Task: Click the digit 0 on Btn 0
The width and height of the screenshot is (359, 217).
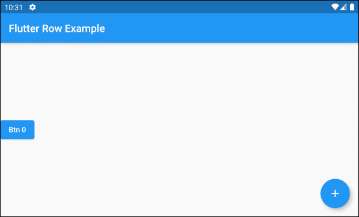Action: click(x=24, y=130)
